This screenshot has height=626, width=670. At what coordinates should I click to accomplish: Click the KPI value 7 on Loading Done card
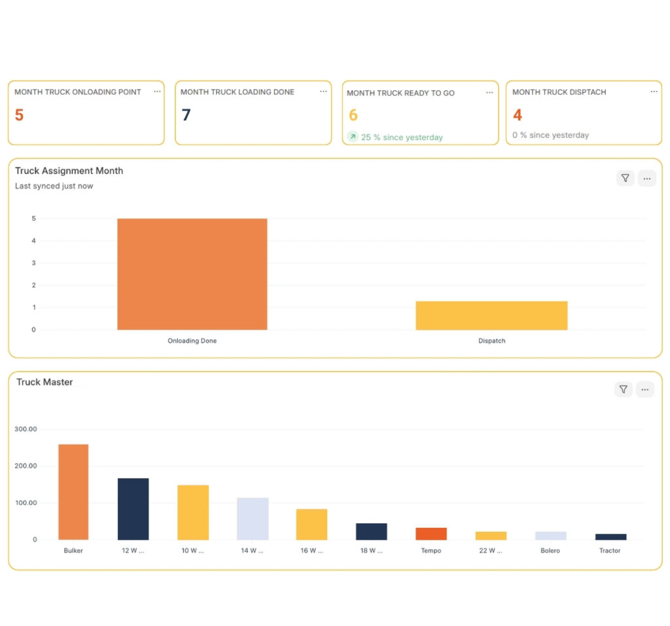click(x=185, y=114)
